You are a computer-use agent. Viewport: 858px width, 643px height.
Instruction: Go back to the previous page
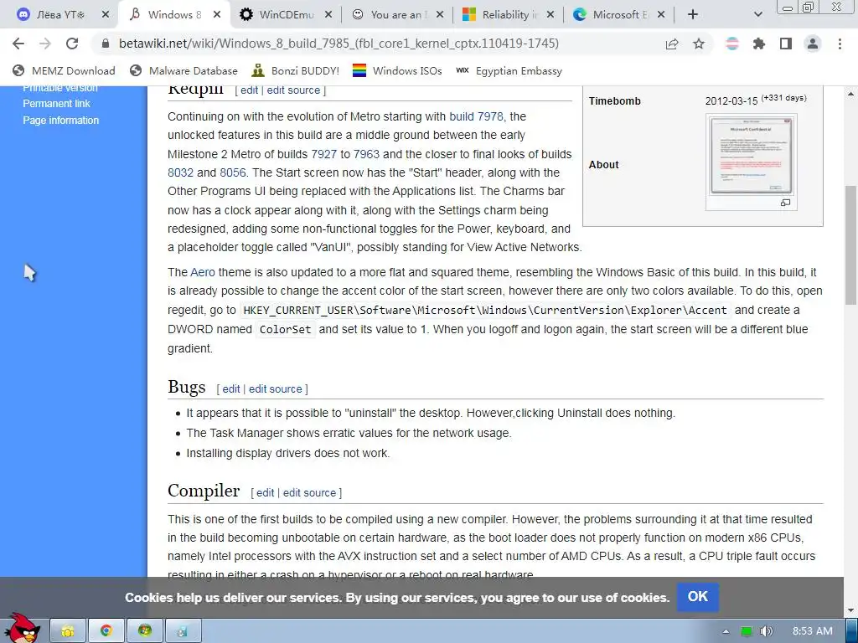(18, 44)
